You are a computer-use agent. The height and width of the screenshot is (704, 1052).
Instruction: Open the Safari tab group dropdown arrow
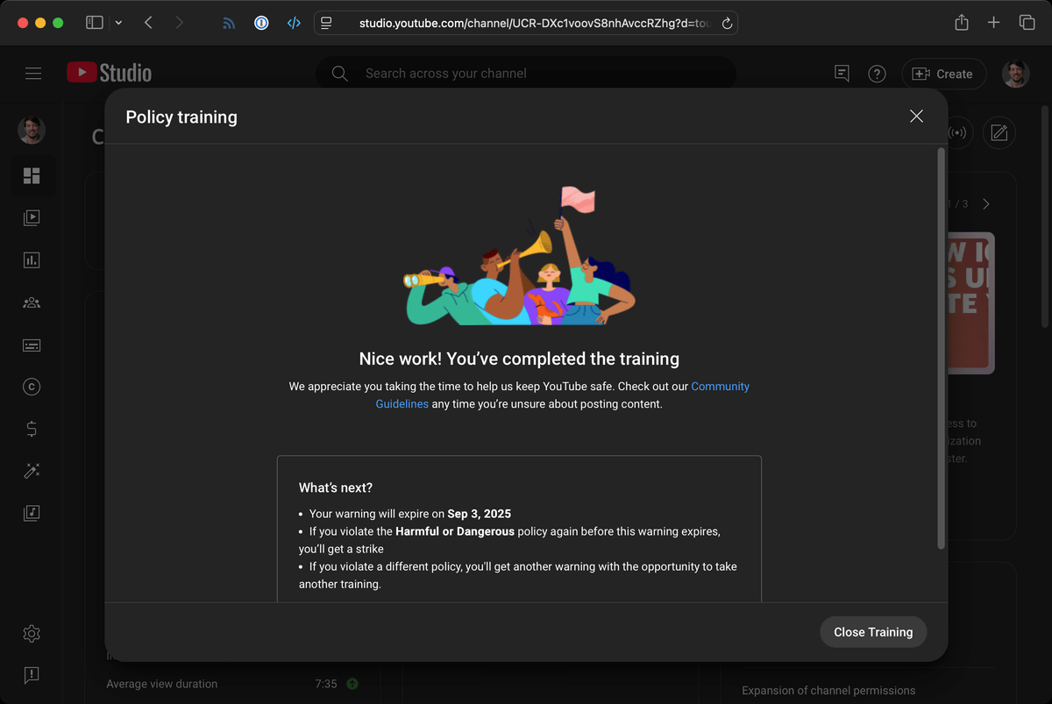click(x=118, y=23)
